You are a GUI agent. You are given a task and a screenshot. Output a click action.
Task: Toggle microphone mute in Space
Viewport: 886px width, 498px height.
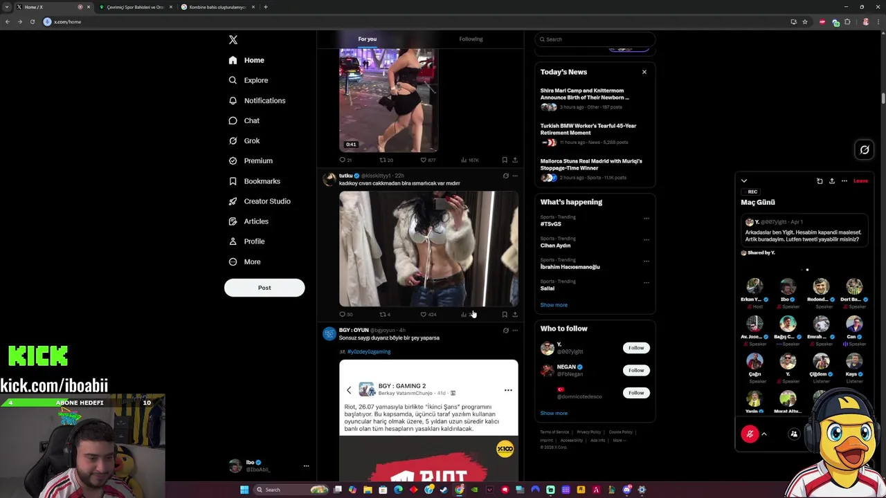750,434
